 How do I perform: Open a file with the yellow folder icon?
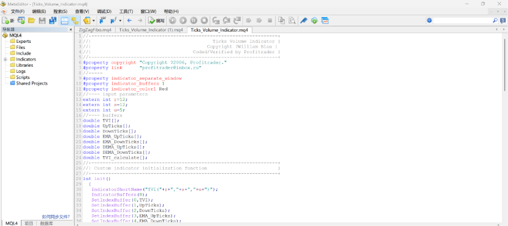[31, 20]
